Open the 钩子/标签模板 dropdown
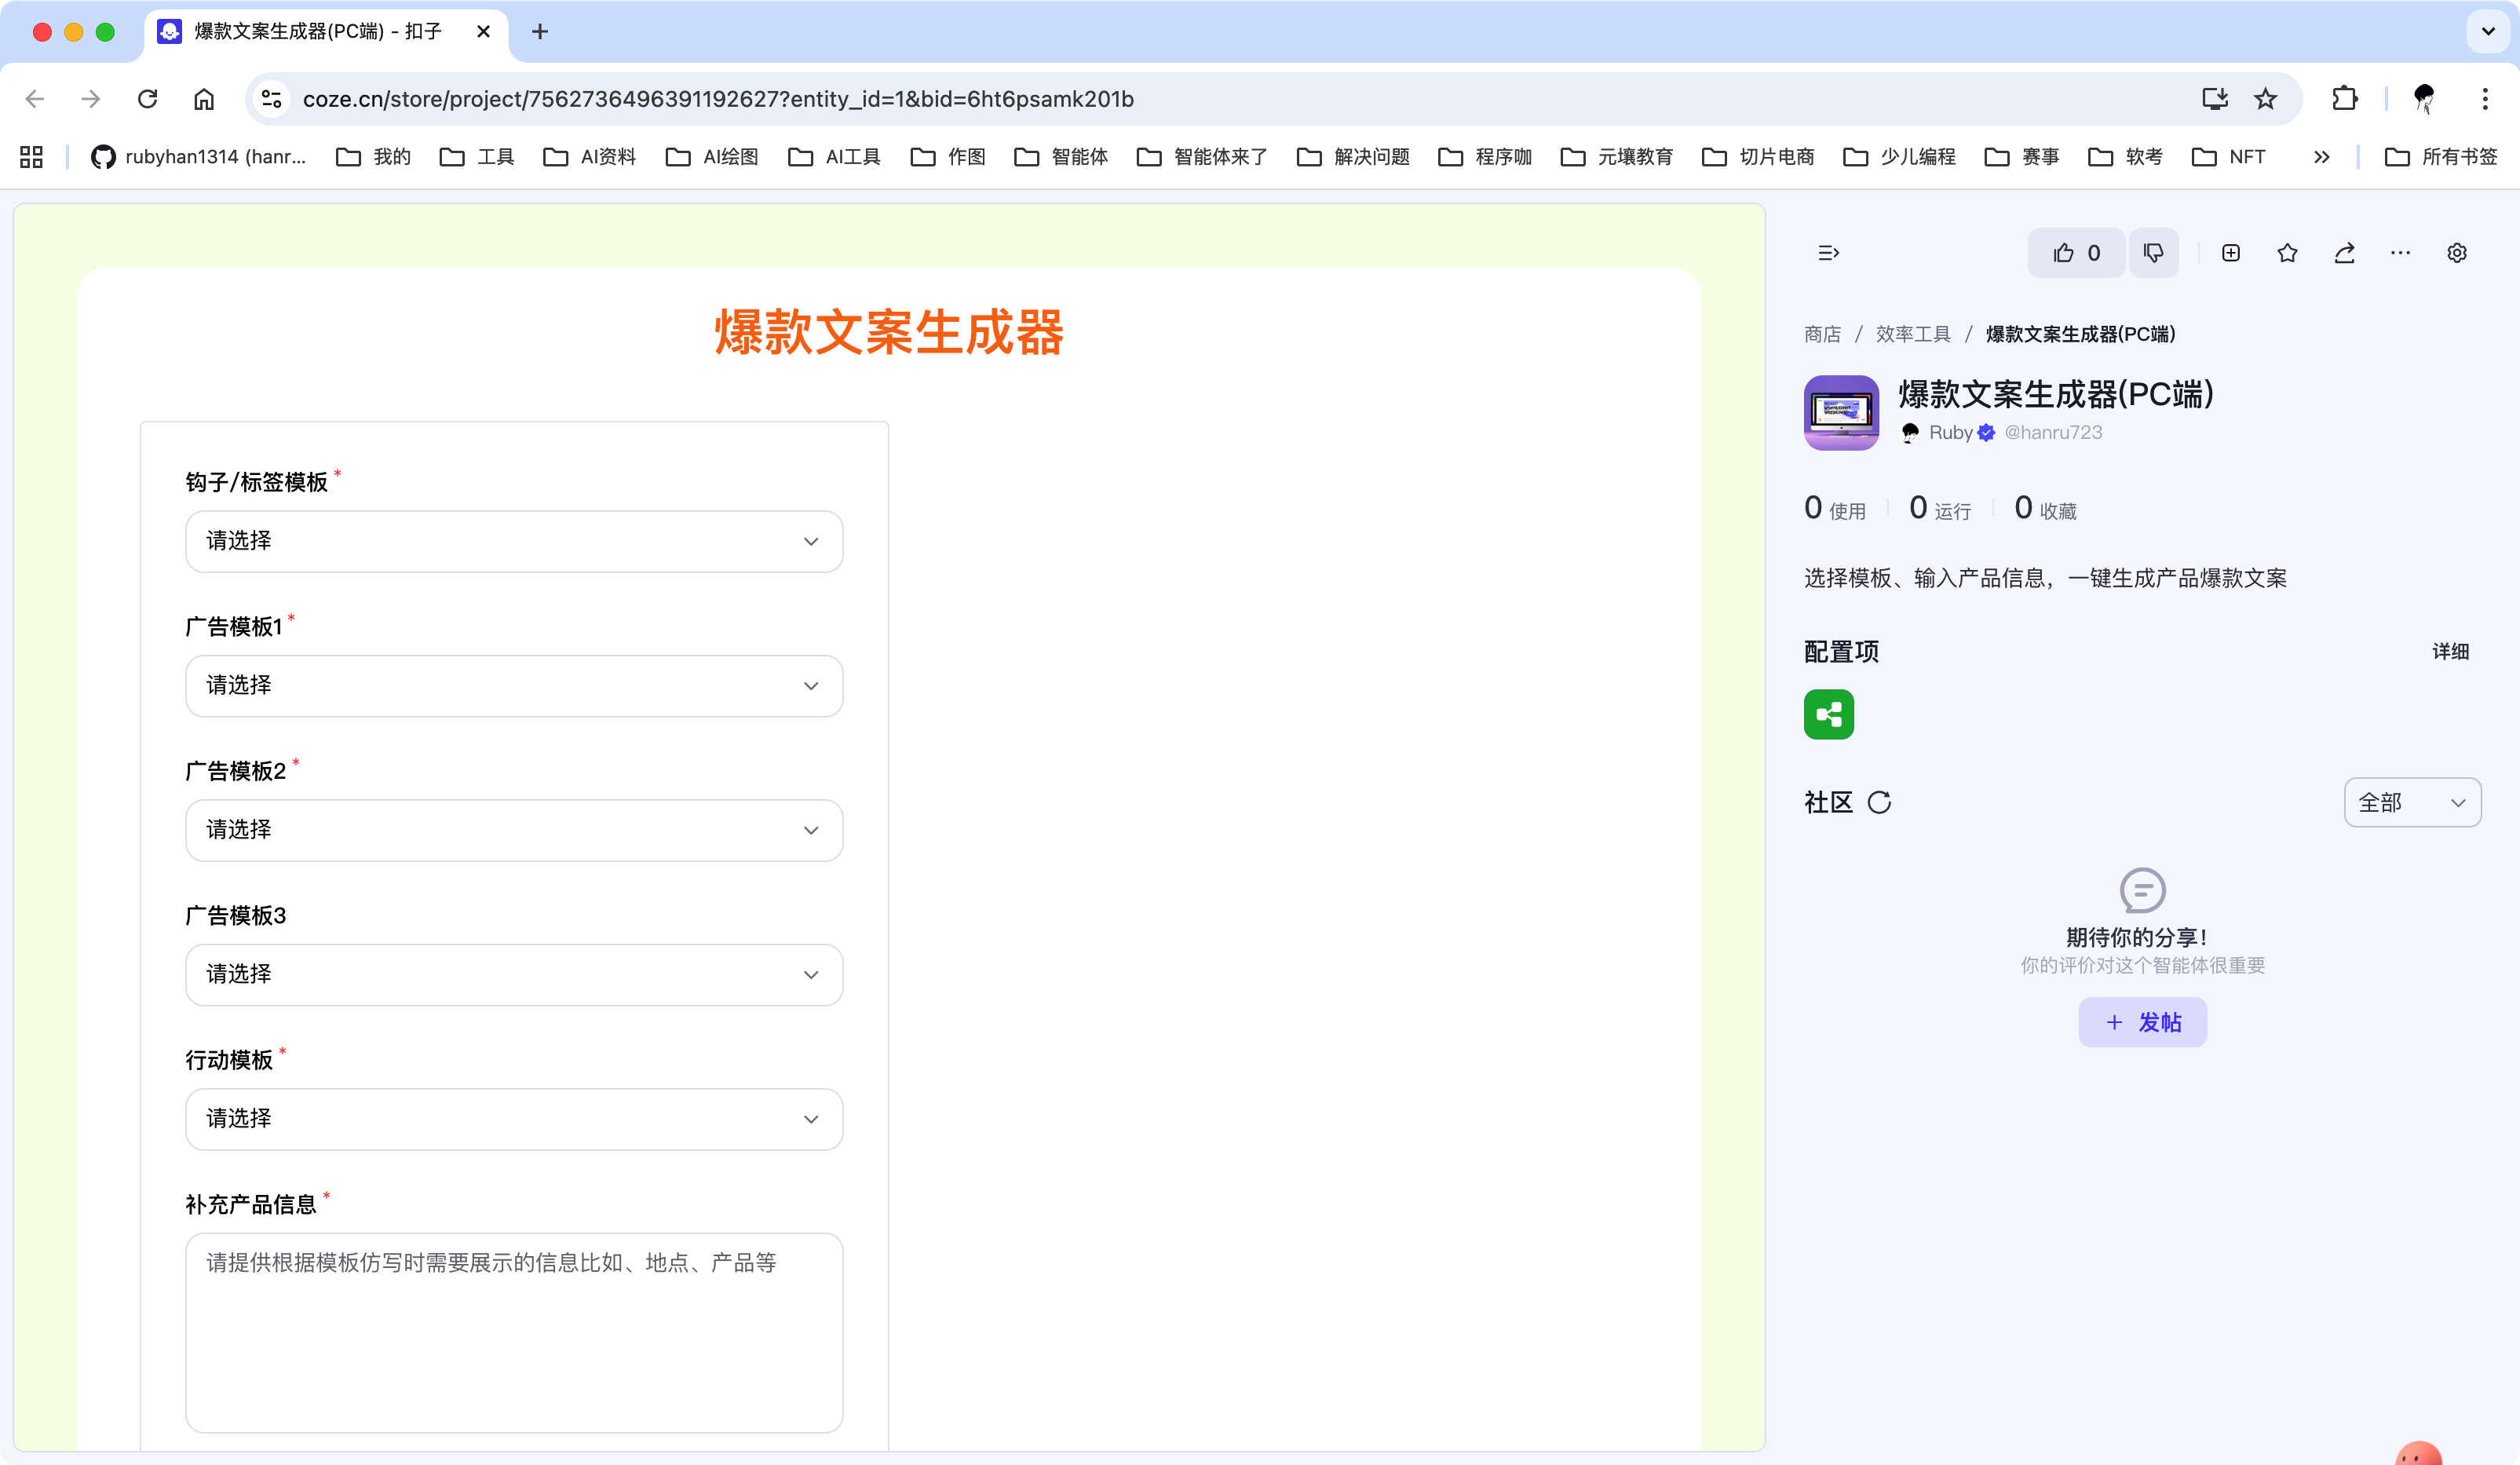Viewport: 2520px width, 1465px height. coord(514,541)
